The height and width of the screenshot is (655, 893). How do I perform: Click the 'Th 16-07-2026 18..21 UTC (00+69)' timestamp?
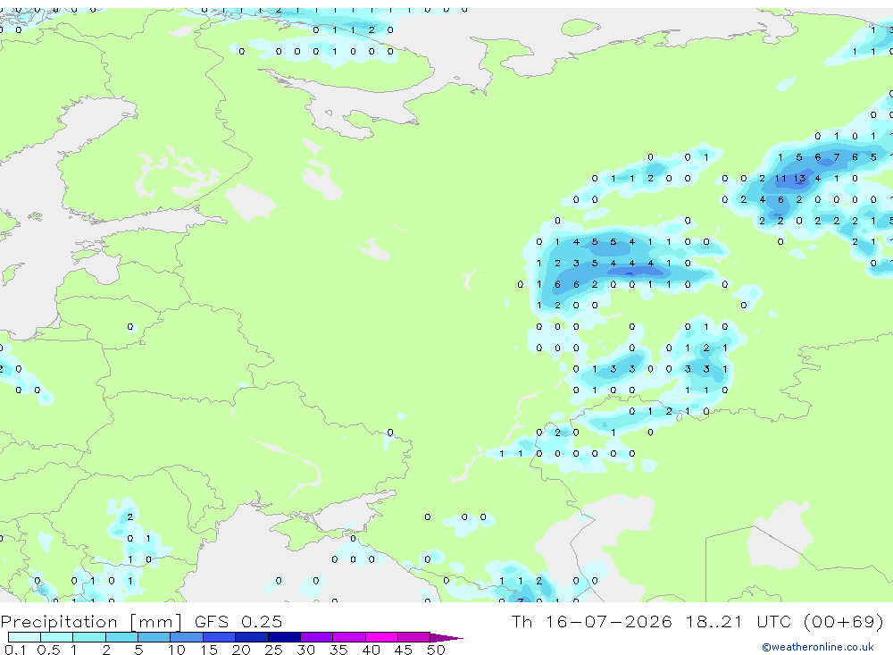pos(697,621)
